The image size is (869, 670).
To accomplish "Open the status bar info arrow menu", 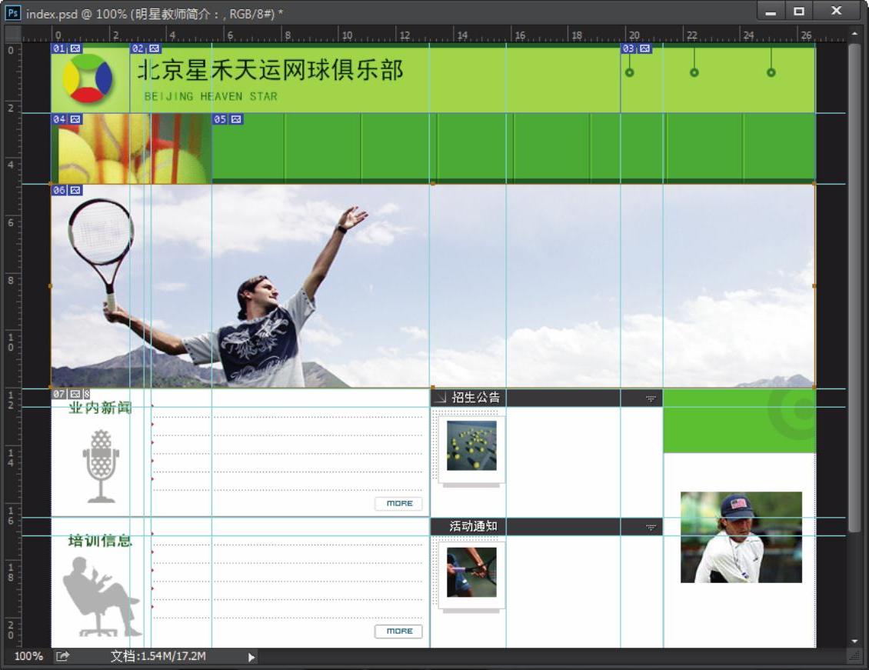I will coord(251,657).
